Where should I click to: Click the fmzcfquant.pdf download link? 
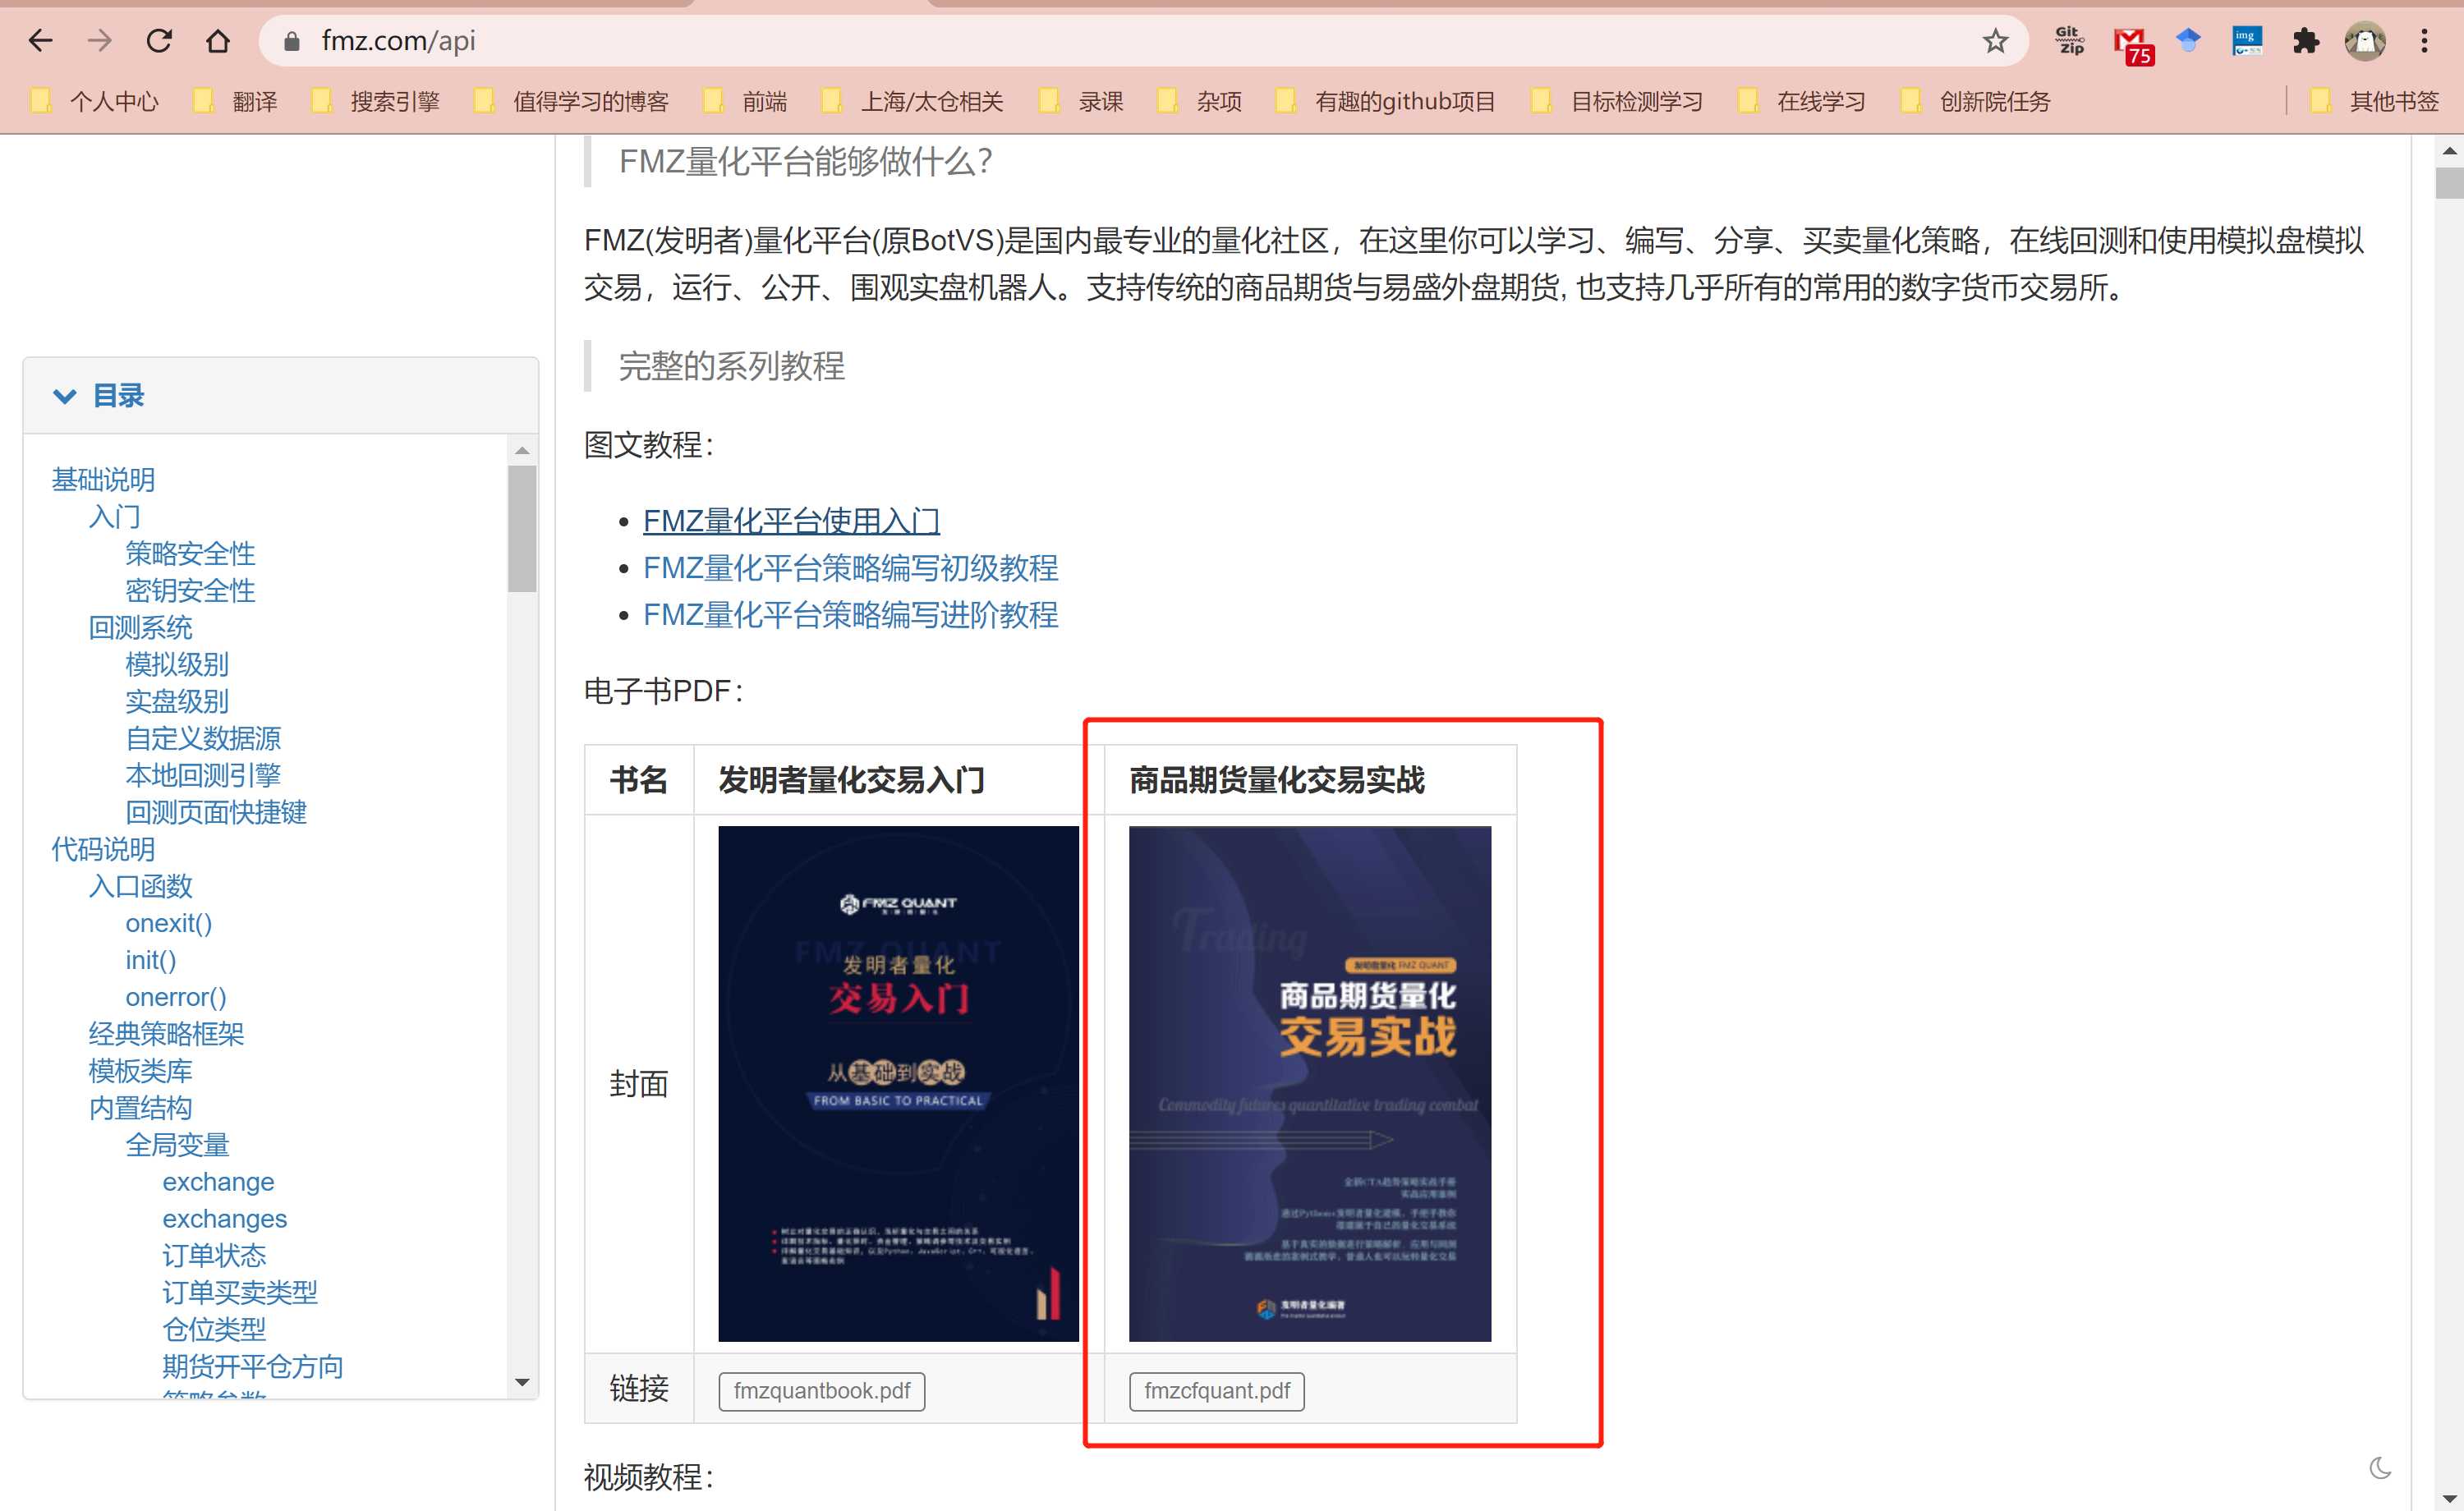point(1216,1391)
